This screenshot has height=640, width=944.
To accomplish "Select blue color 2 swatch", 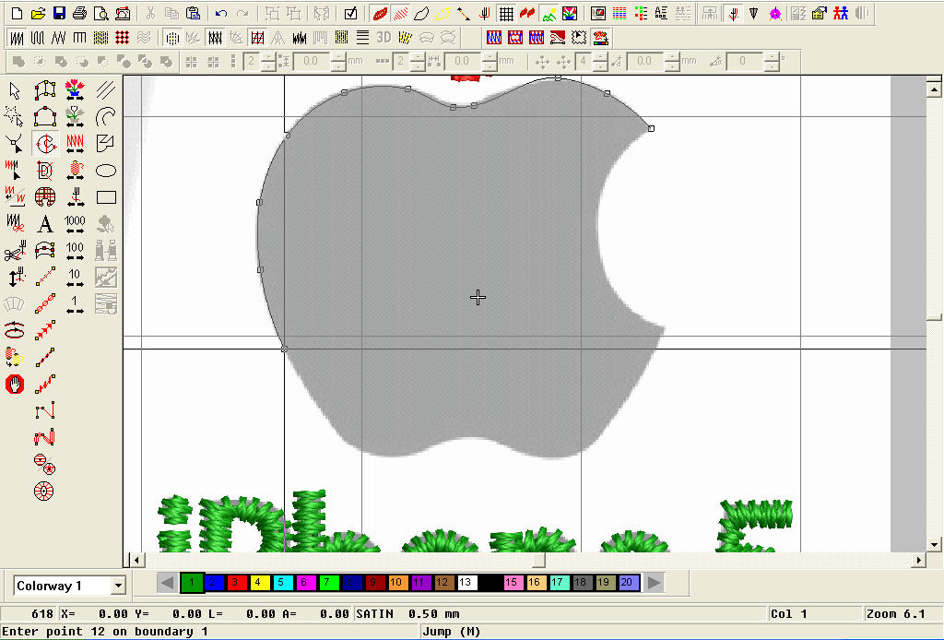I will [x=213, y=582].
